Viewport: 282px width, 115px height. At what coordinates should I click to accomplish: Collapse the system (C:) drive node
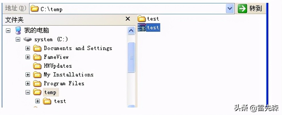[x=18, y=39]
